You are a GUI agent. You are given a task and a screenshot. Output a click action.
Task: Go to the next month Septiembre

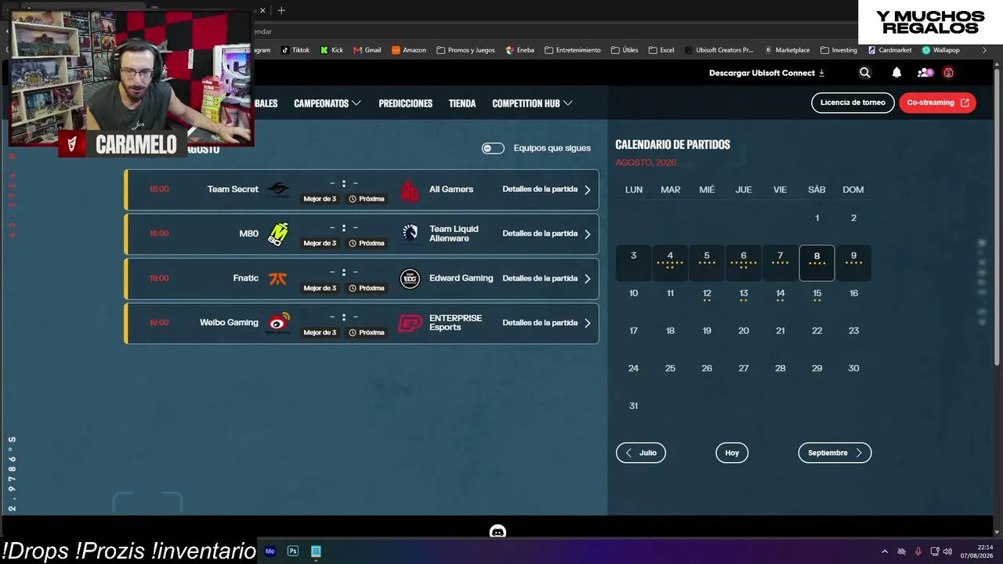(x=835, y=453)
